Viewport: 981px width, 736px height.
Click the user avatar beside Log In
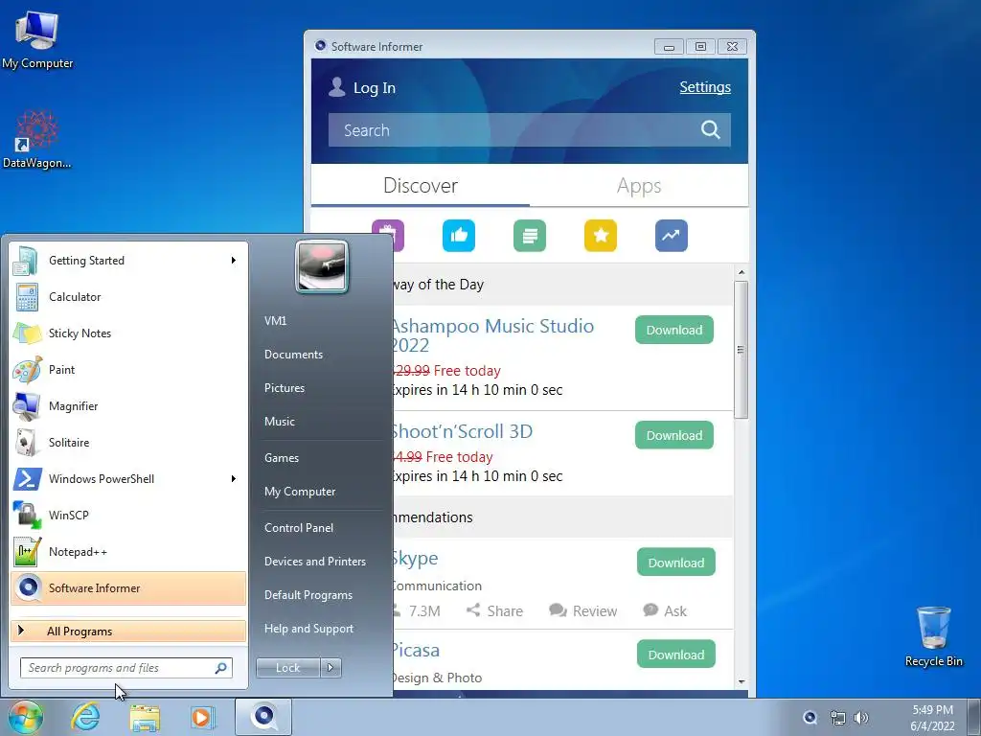click(336, 87)
